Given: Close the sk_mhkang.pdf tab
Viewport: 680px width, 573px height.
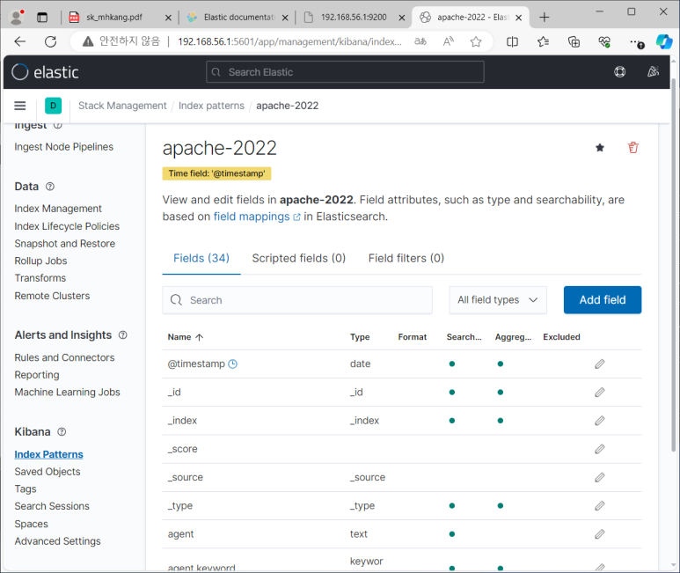Looking at the screenshot, I should 168,18.
